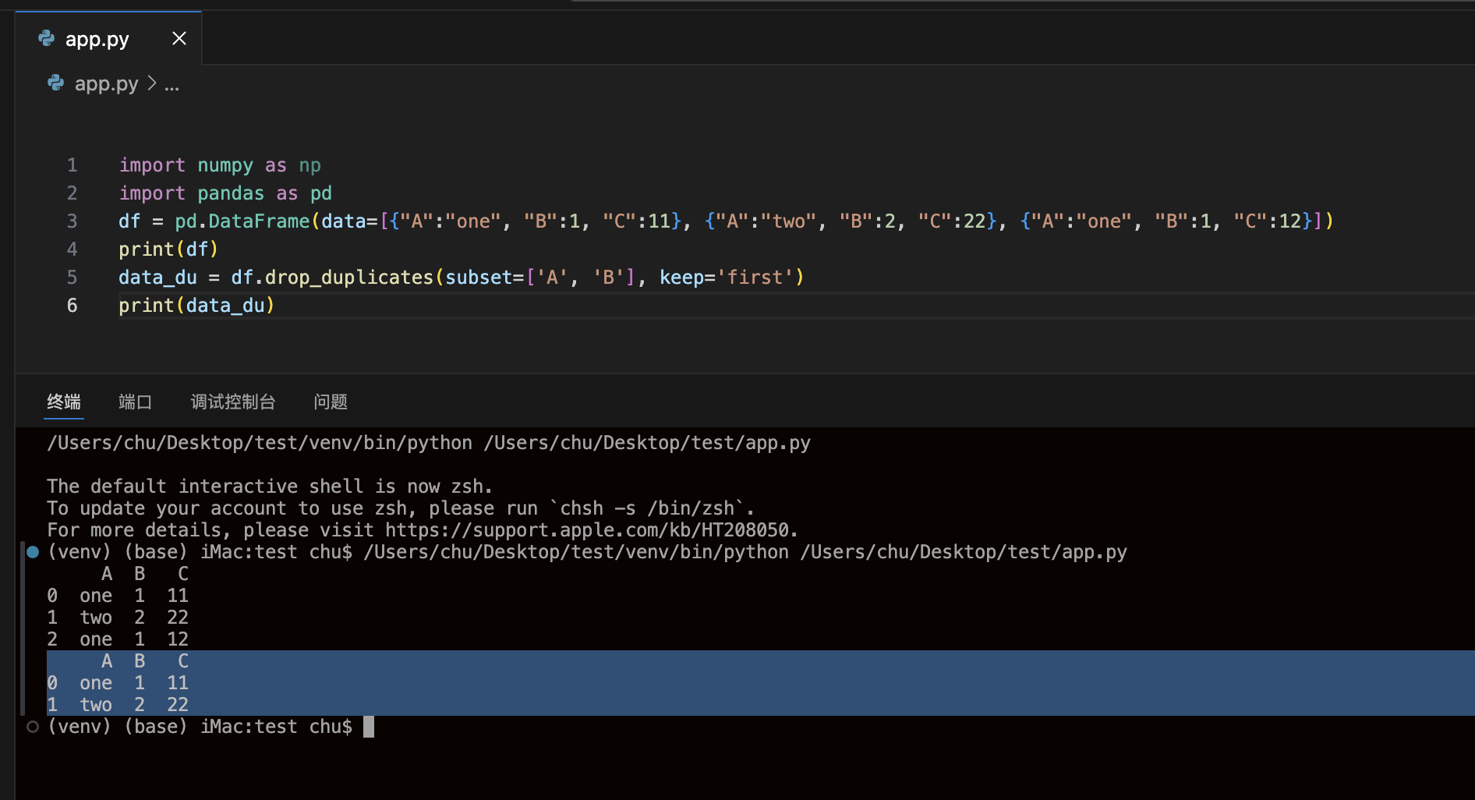The image size is (1475, 800).
Task: Open the support.apple.com link in terminal
Action: (586, 530)
